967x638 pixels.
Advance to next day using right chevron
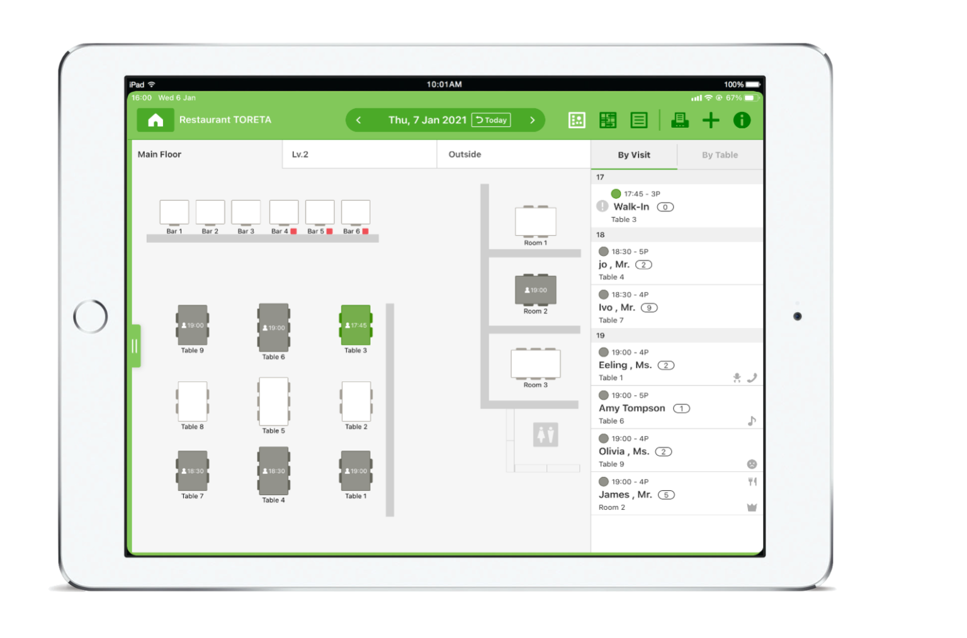pos(532,120)
